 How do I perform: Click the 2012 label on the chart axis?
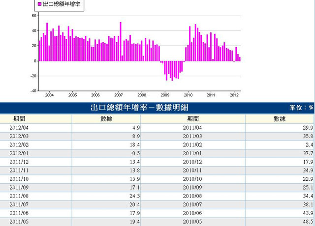[x=234, y=95]
